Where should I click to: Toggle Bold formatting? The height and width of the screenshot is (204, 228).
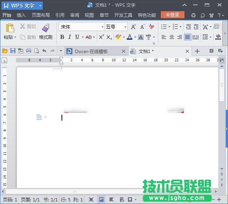tap(62, 37)
